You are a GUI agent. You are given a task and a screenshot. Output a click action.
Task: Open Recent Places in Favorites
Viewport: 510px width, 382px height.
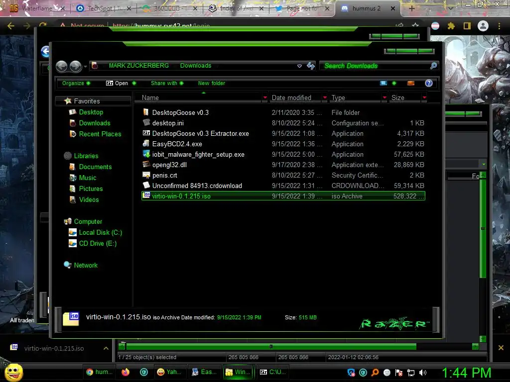[100, 134]
